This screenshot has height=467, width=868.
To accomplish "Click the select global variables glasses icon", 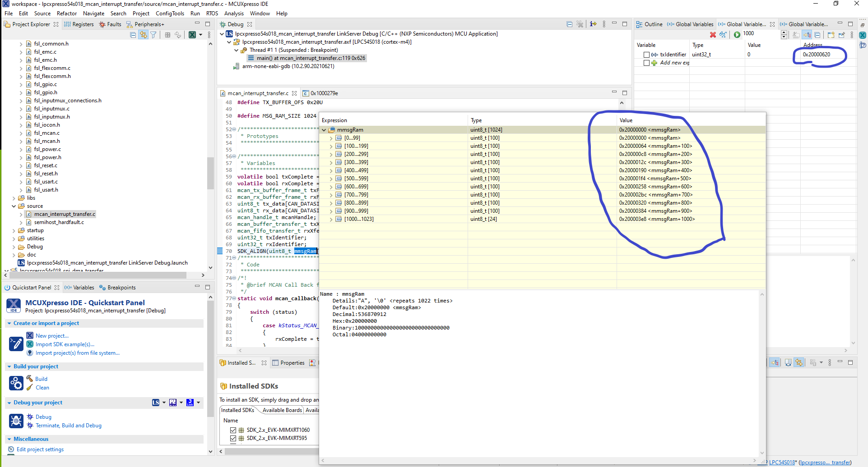I will [723, 35].
